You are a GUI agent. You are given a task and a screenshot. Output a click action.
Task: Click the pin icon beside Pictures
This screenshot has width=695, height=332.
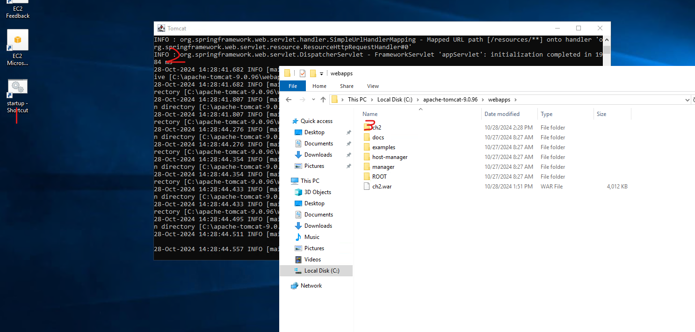point(348,166)
